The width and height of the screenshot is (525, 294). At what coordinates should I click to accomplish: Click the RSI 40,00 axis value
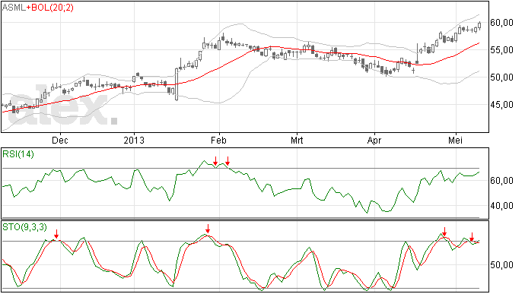501,206
